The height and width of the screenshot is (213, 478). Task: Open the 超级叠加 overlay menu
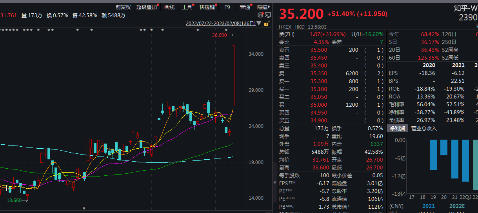tap(147, 7)
